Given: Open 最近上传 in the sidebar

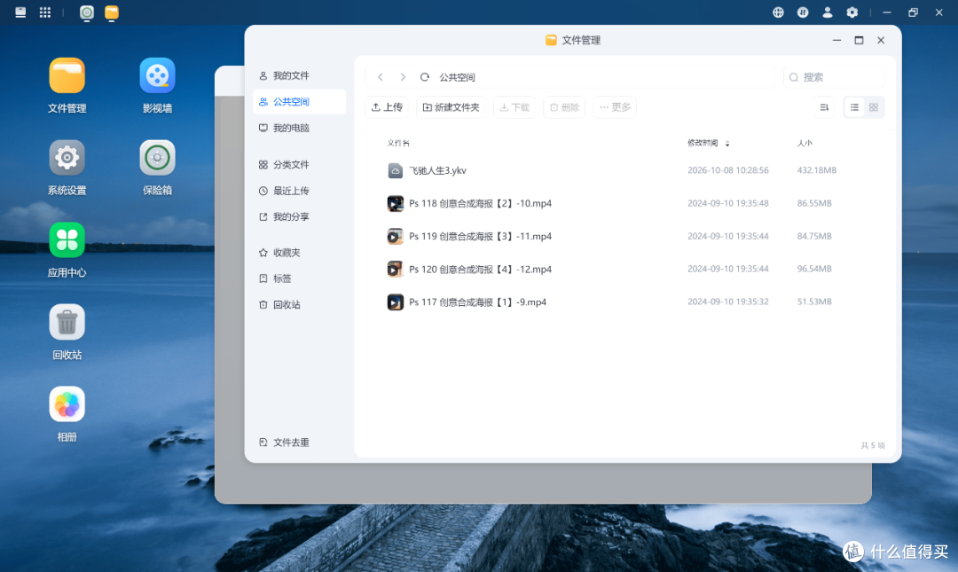Looking at the screenshot, I should tap(300, 191).
